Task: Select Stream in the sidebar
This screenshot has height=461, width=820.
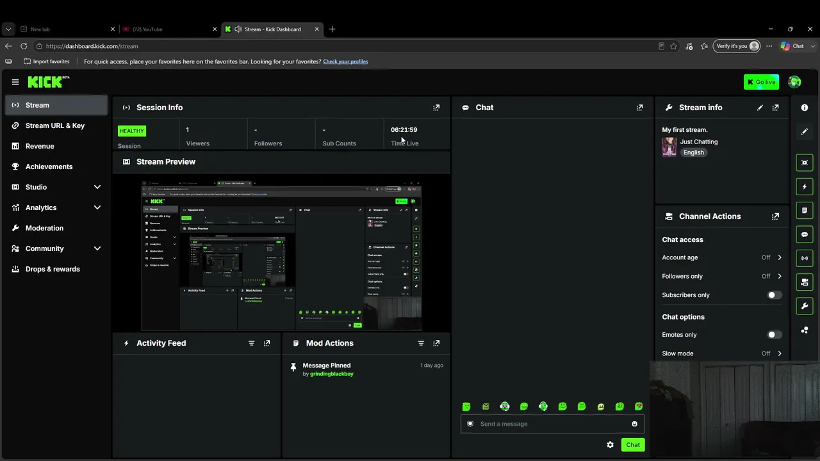Action: (x=56, y=105)
